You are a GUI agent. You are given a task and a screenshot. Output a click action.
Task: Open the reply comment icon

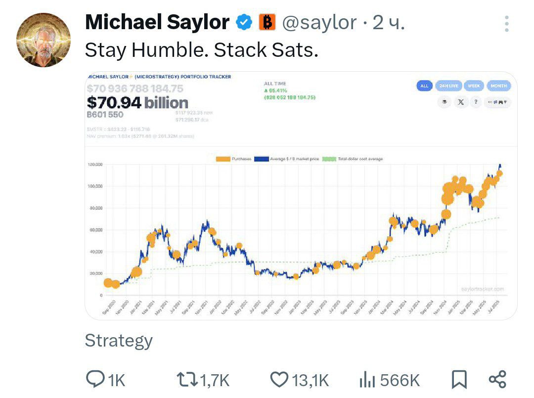pyautogui.click(x=95, y=379)
